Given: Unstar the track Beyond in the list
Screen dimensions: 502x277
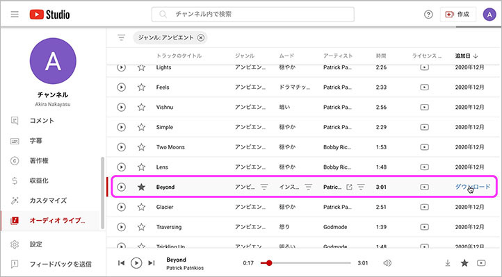Looking at the screenshot, I should [141, 187].
